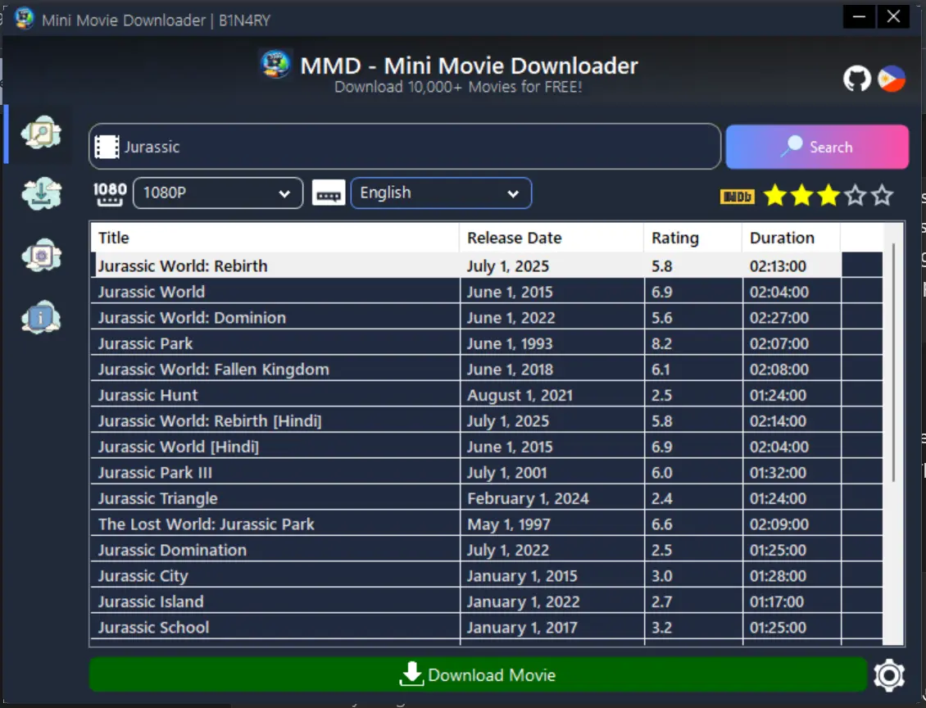Select Jurassic World: Dominion row
Screen dimensions: 926x708
(x=487, y=318)
